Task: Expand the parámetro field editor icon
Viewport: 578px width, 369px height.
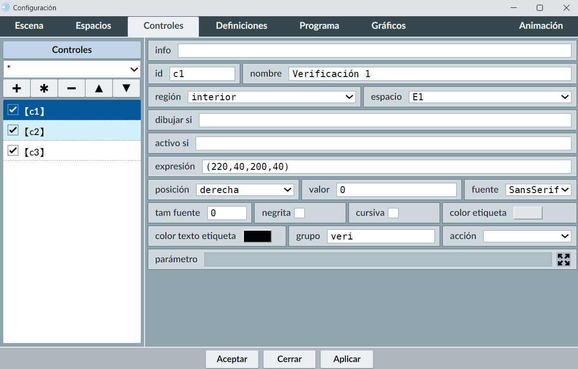Action: [564, 259]
